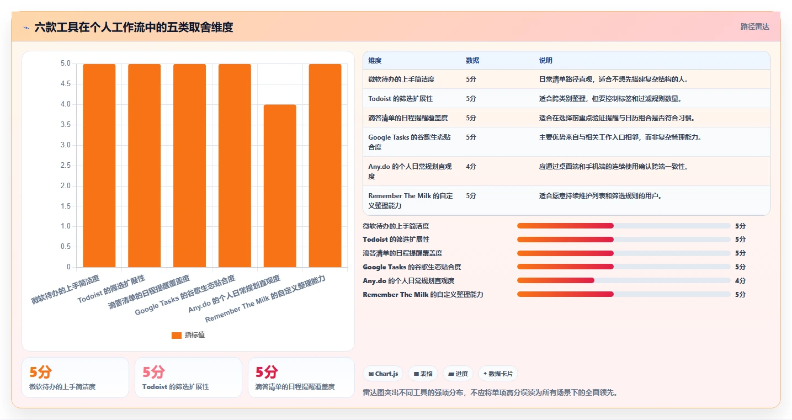Screen dimensions: 792x420
Task: Click the 4分 value in the Any.do table row
Action: coord(471,167)
